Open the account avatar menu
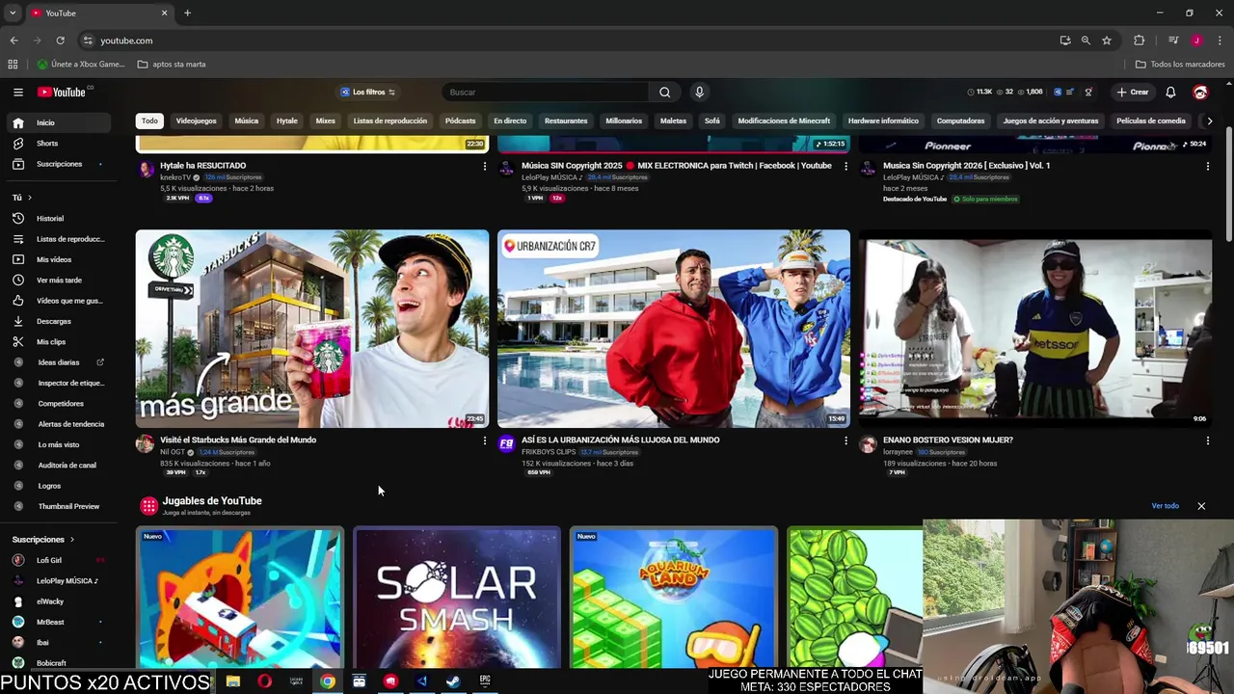Viewport: 1234px width, 694px height. [1200, 93]
